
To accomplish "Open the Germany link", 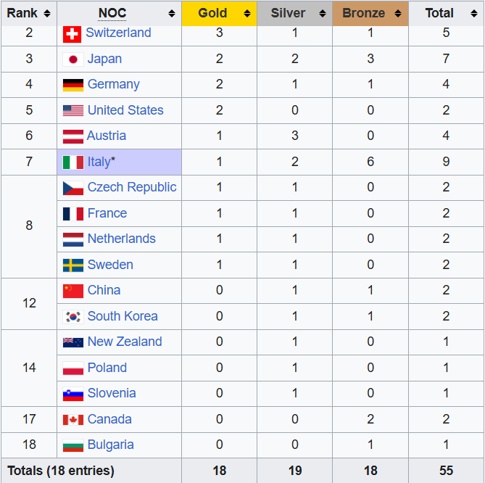I will click(x=113, y=84).
